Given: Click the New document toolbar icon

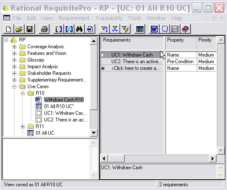Looking at the screenshot, I should click(9, 29).
